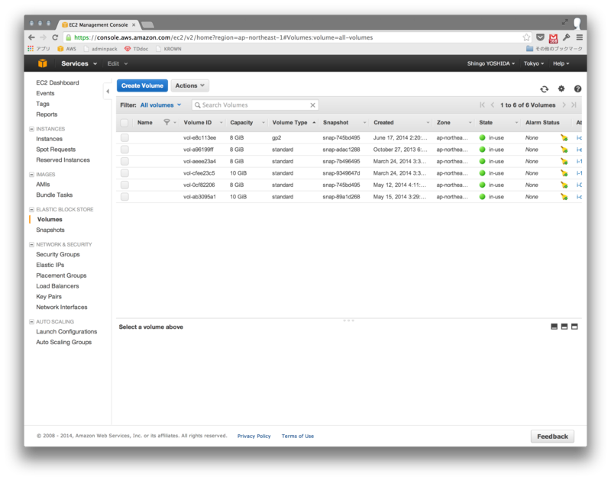
Task: Open the Edit dropdown in header
Action: 118,63
